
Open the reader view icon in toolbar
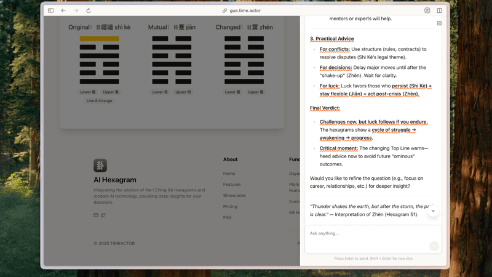(x=427, y=10)
